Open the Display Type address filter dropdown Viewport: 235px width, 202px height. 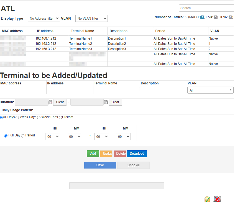tap(44, 19)
